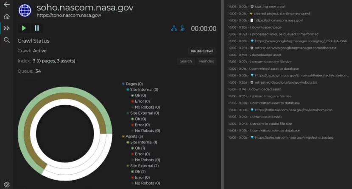Viewport: 352px width, 189px height.
Task: Pause crawl with the pause bars icon
Action: pos(37,28)
